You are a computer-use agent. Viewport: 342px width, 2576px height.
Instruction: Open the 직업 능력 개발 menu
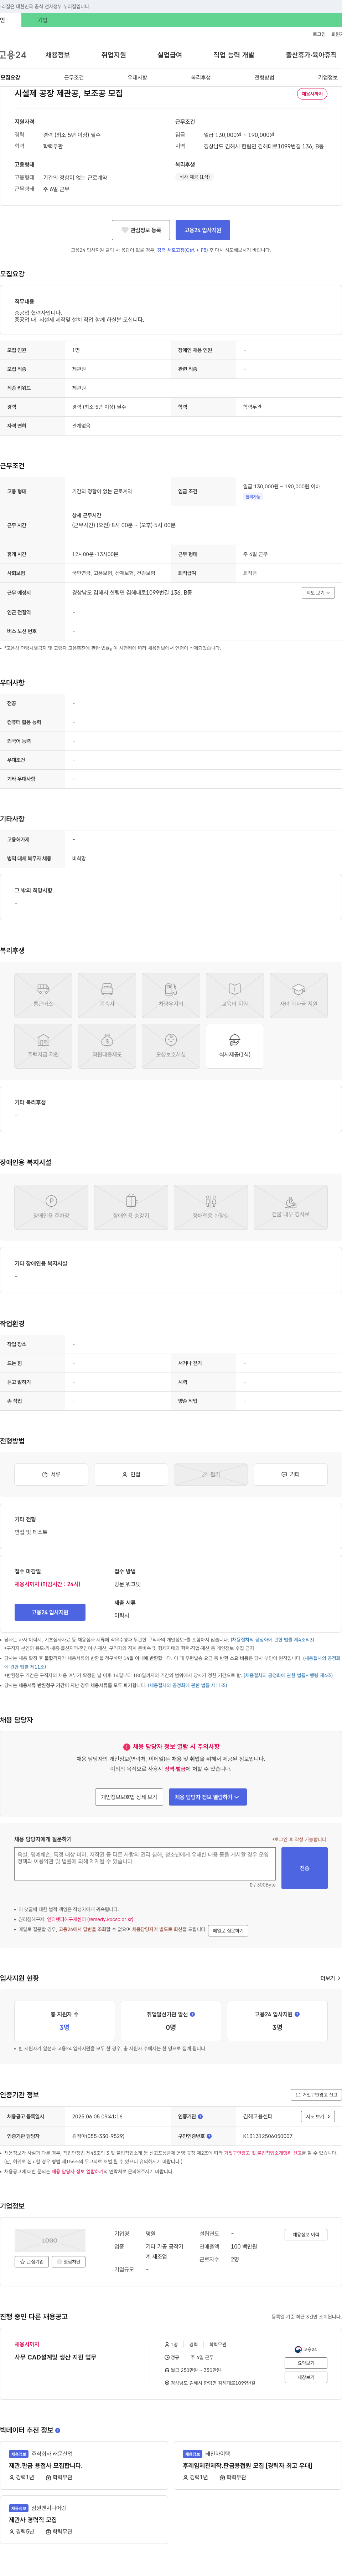point(234,55)
